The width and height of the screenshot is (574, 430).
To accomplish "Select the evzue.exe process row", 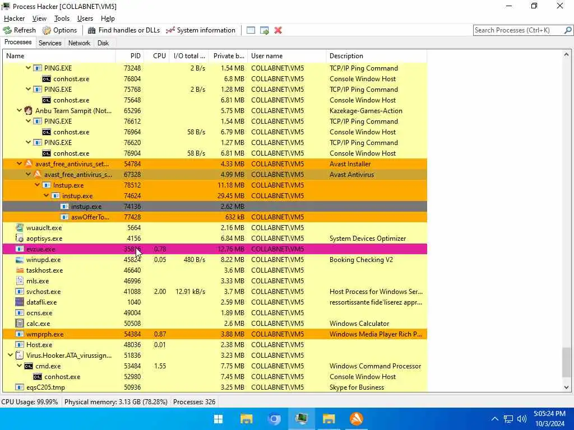I will point(215,249).
